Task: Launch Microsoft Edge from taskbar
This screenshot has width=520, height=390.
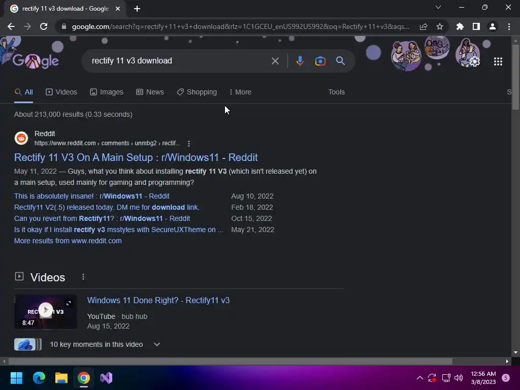Action: point(39,378)
